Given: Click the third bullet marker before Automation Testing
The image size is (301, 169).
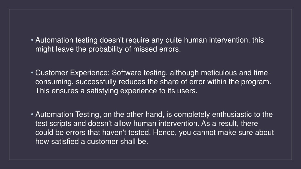Looking at the screenshot, I should 32,114.
